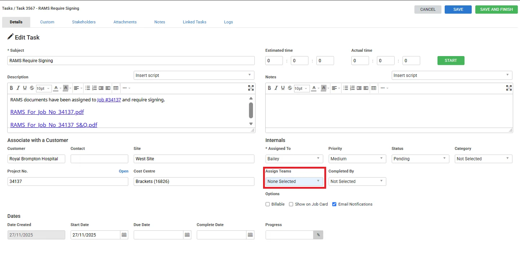Open the Assigned To dropdown
Screen dimensions: 520x271
coord(294,159)
